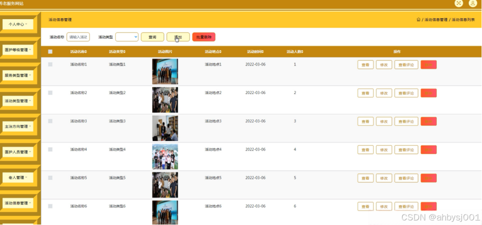
Task: Click red delete button in 活动名称3 row
Action: (429, 121)
